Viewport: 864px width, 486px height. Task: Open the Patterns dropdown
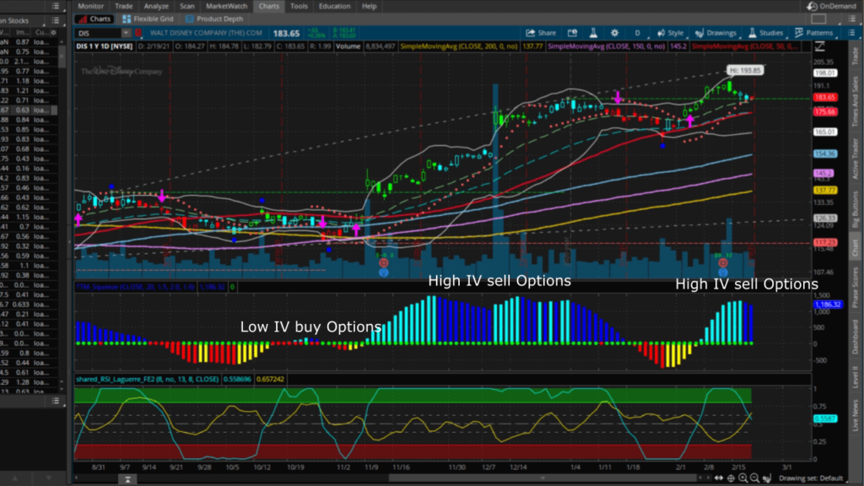[814, 33]
